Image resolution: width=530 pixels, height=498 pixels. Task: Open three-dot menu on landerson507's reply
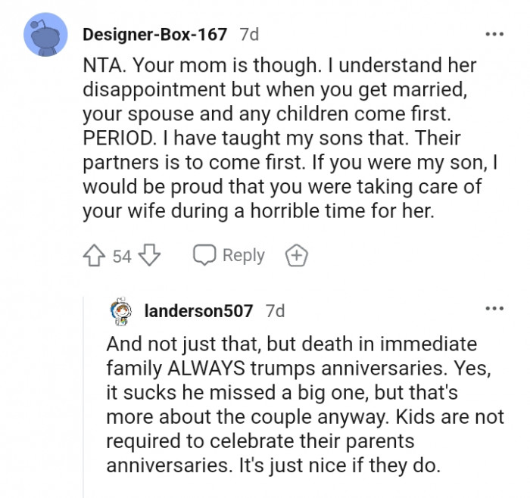[x=494, y=309]
